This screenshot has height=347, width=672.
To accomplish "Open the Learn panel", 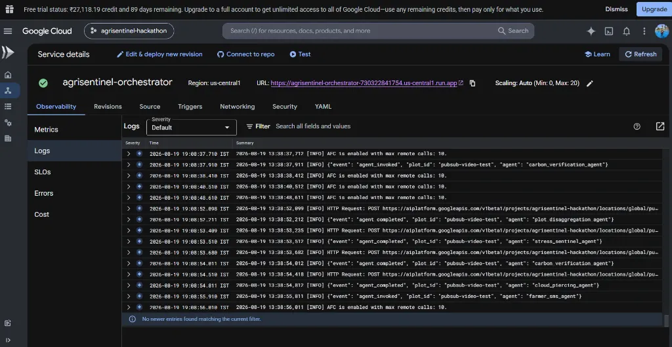I will click(x=597, y=54).
